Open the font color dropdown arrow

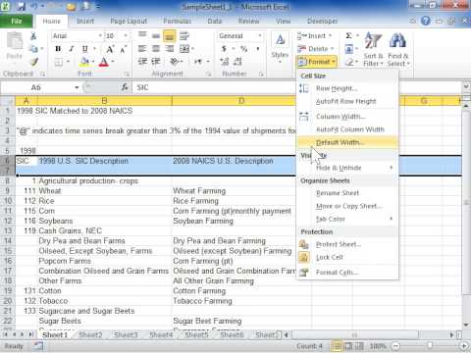[x=113, y=62]
